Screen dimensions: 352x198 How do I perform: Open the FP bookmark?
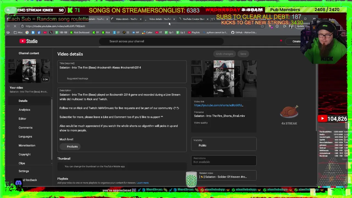(95, 32)
